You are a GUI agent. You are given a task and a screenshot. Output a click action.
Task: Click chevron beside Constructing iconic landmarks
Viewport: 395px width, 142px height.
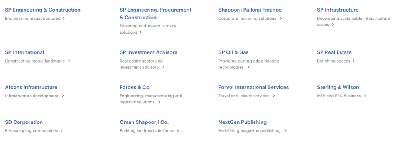click(x=69, y=61)
